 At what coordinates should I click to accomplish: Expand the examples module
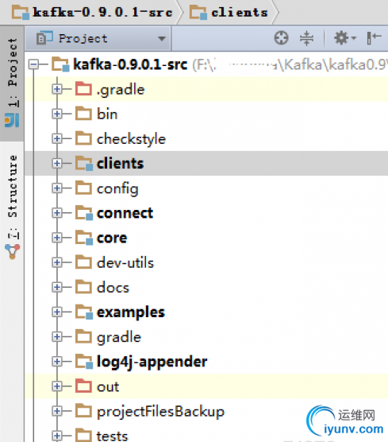[57, 312]
